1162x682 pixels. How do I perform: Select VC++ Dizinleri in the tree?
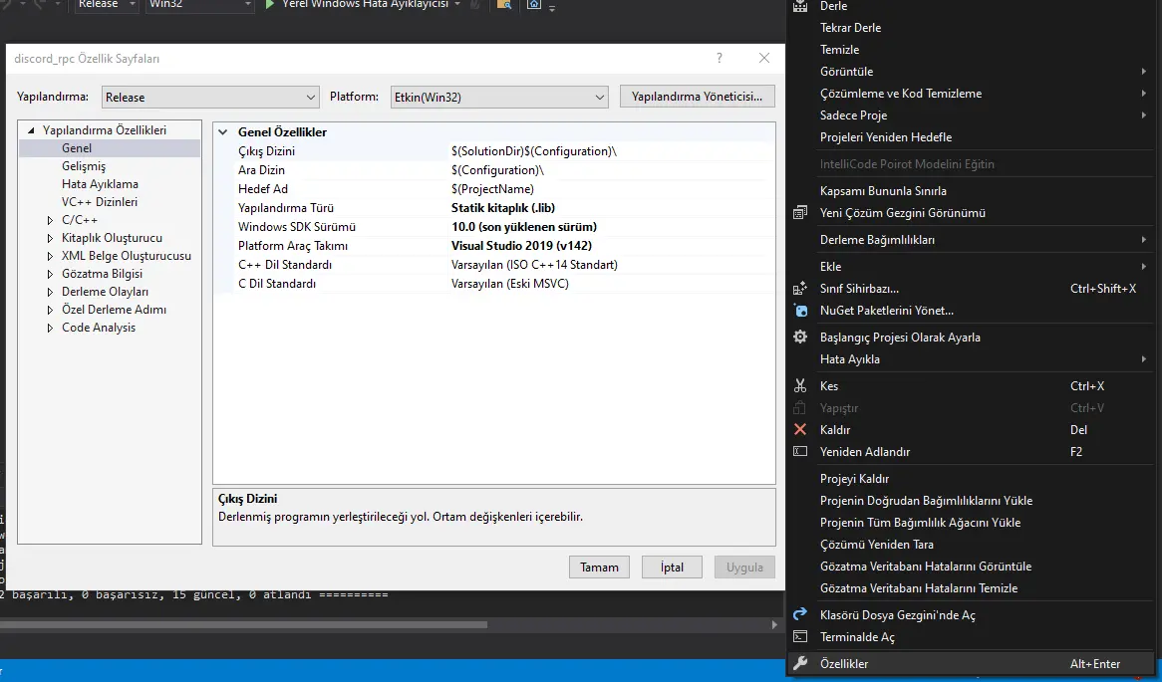coord(100,202)
